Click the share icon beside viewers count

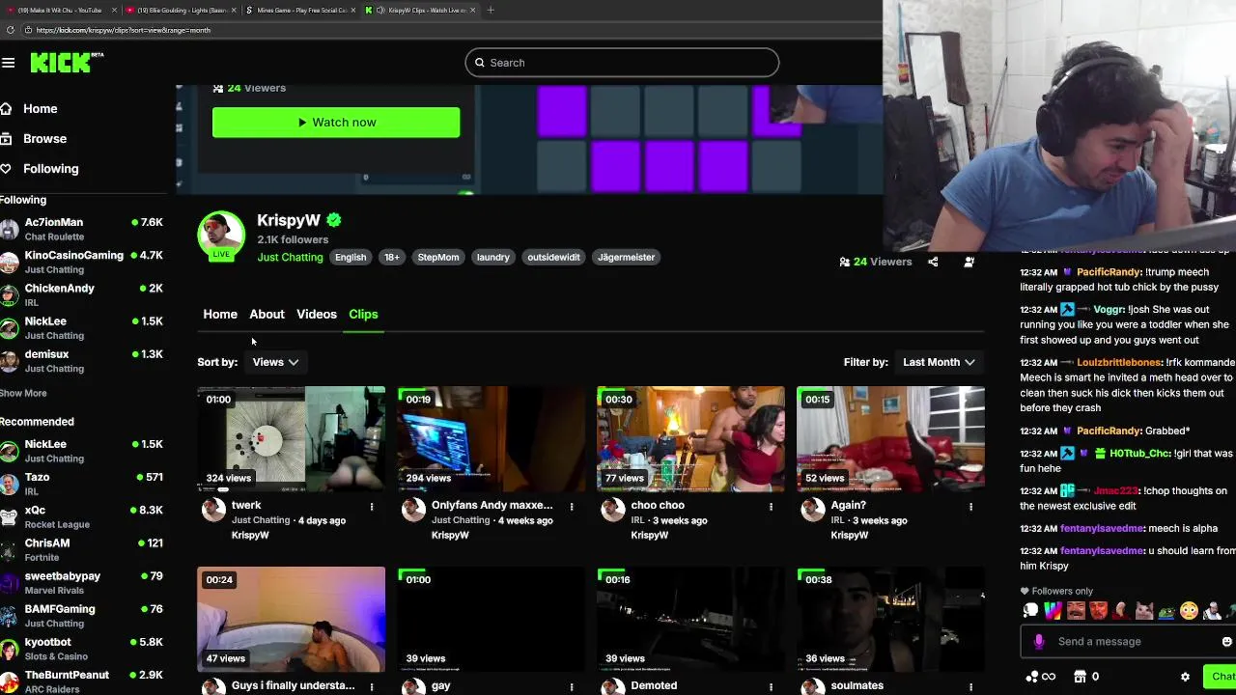point(933,262)
